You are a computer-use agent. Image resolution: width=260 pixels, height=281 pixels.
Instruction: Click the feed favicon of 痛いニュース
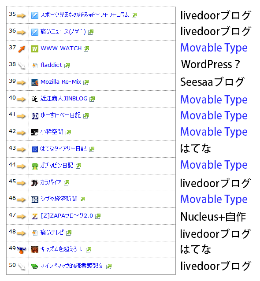35,32
